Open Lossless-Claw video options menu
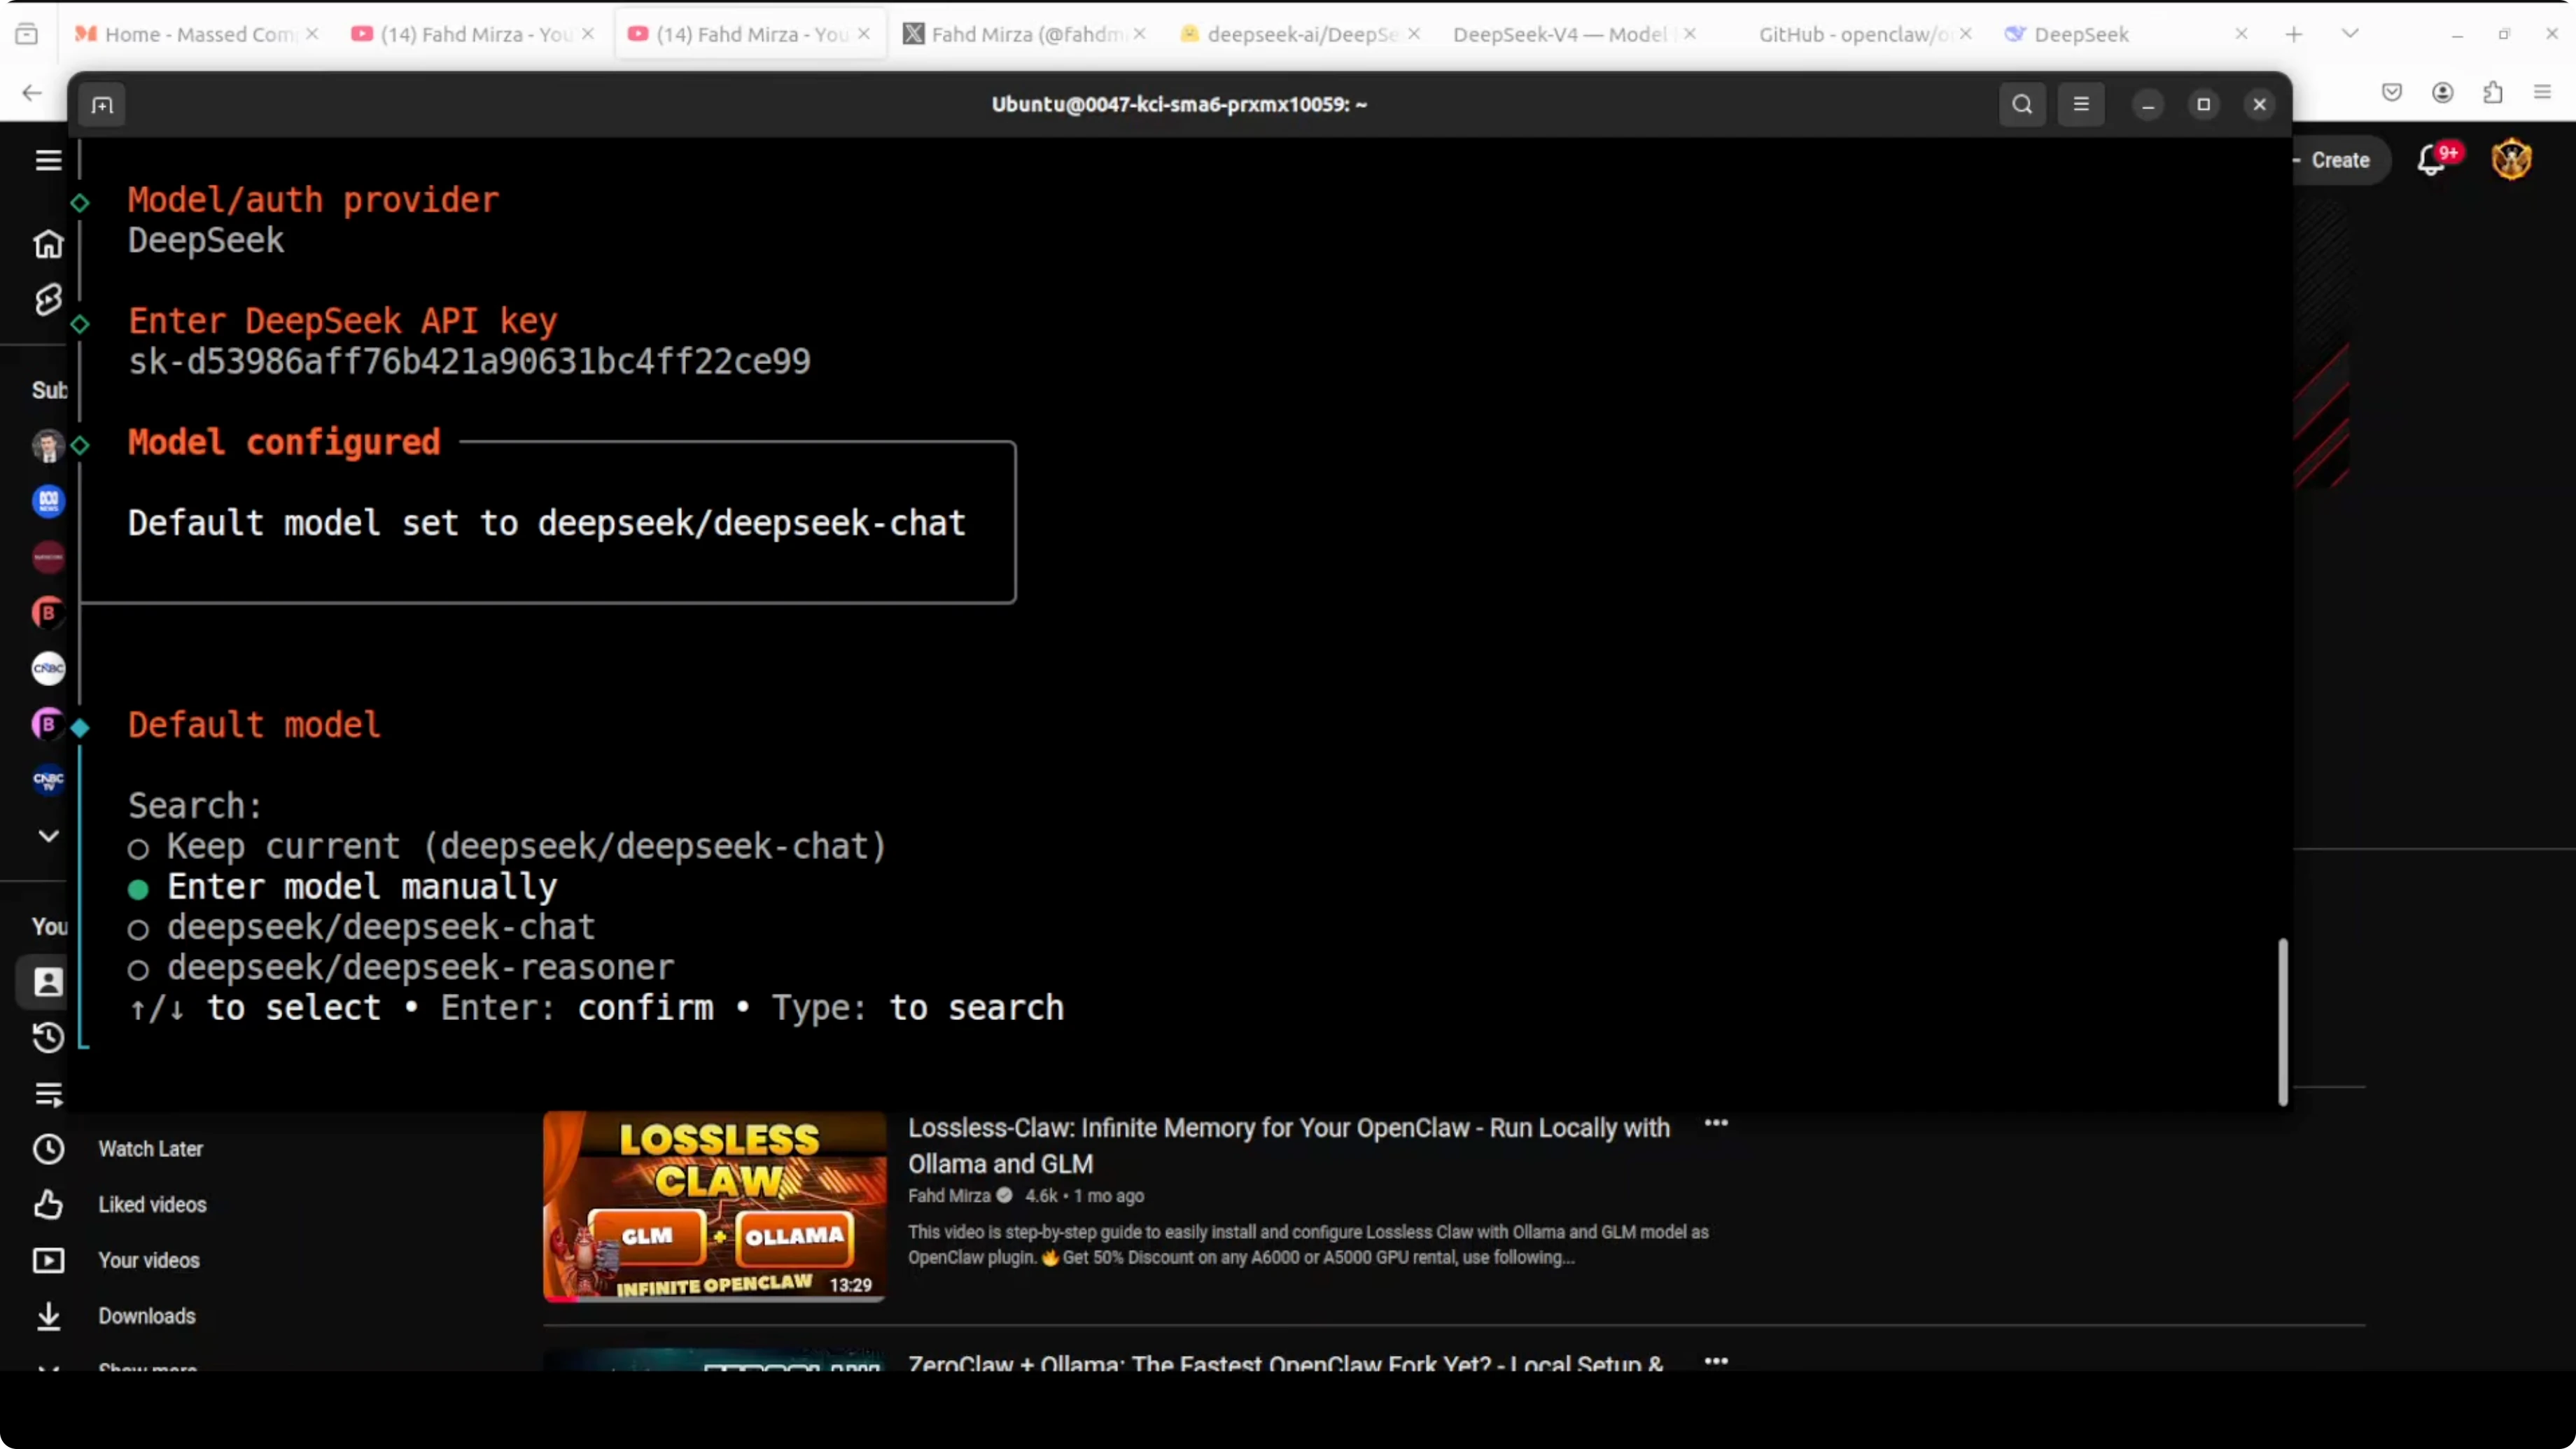The image size is (2576, 1449). [1716, 1124]
